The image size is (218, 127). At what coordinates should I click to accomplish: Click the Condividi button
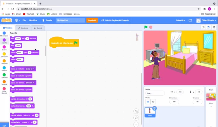pyautogui.click(x=92, y=20)
